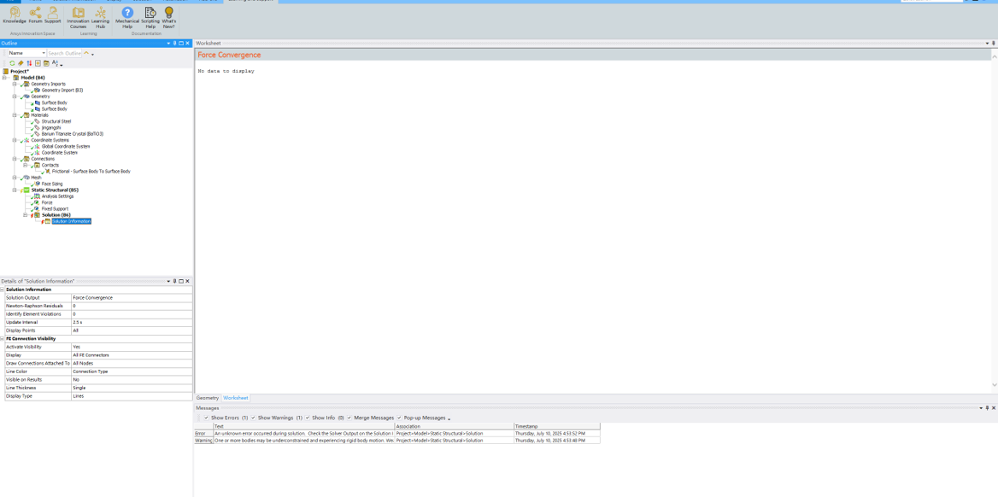Viewport: 998px width, 497px height.
Task: Collapse the Solution (B6) node
Action: [x=26, y=215]
